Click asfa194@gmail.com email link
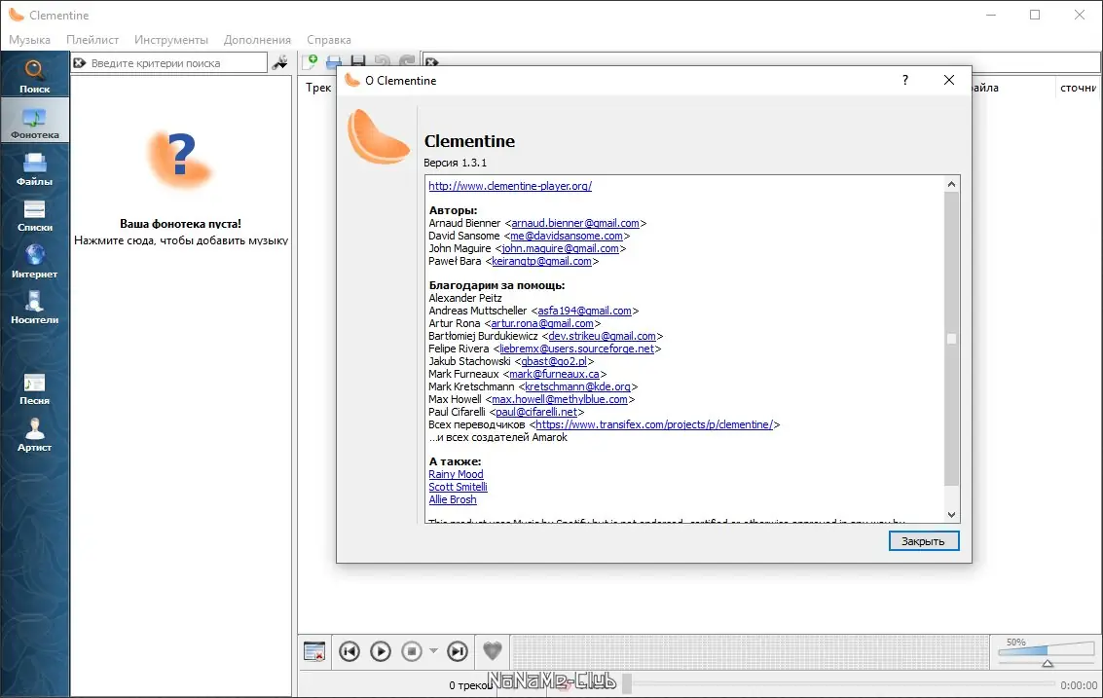 [584, 311]
